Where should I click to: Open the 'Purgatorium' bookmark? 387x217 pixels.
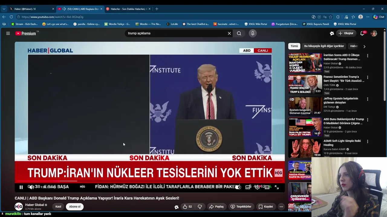coord(285,24)
